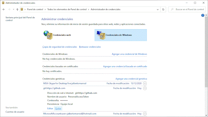Click the PersonalAccessToken username value
This screenshot has width=208, height=117.
(78, 97)
